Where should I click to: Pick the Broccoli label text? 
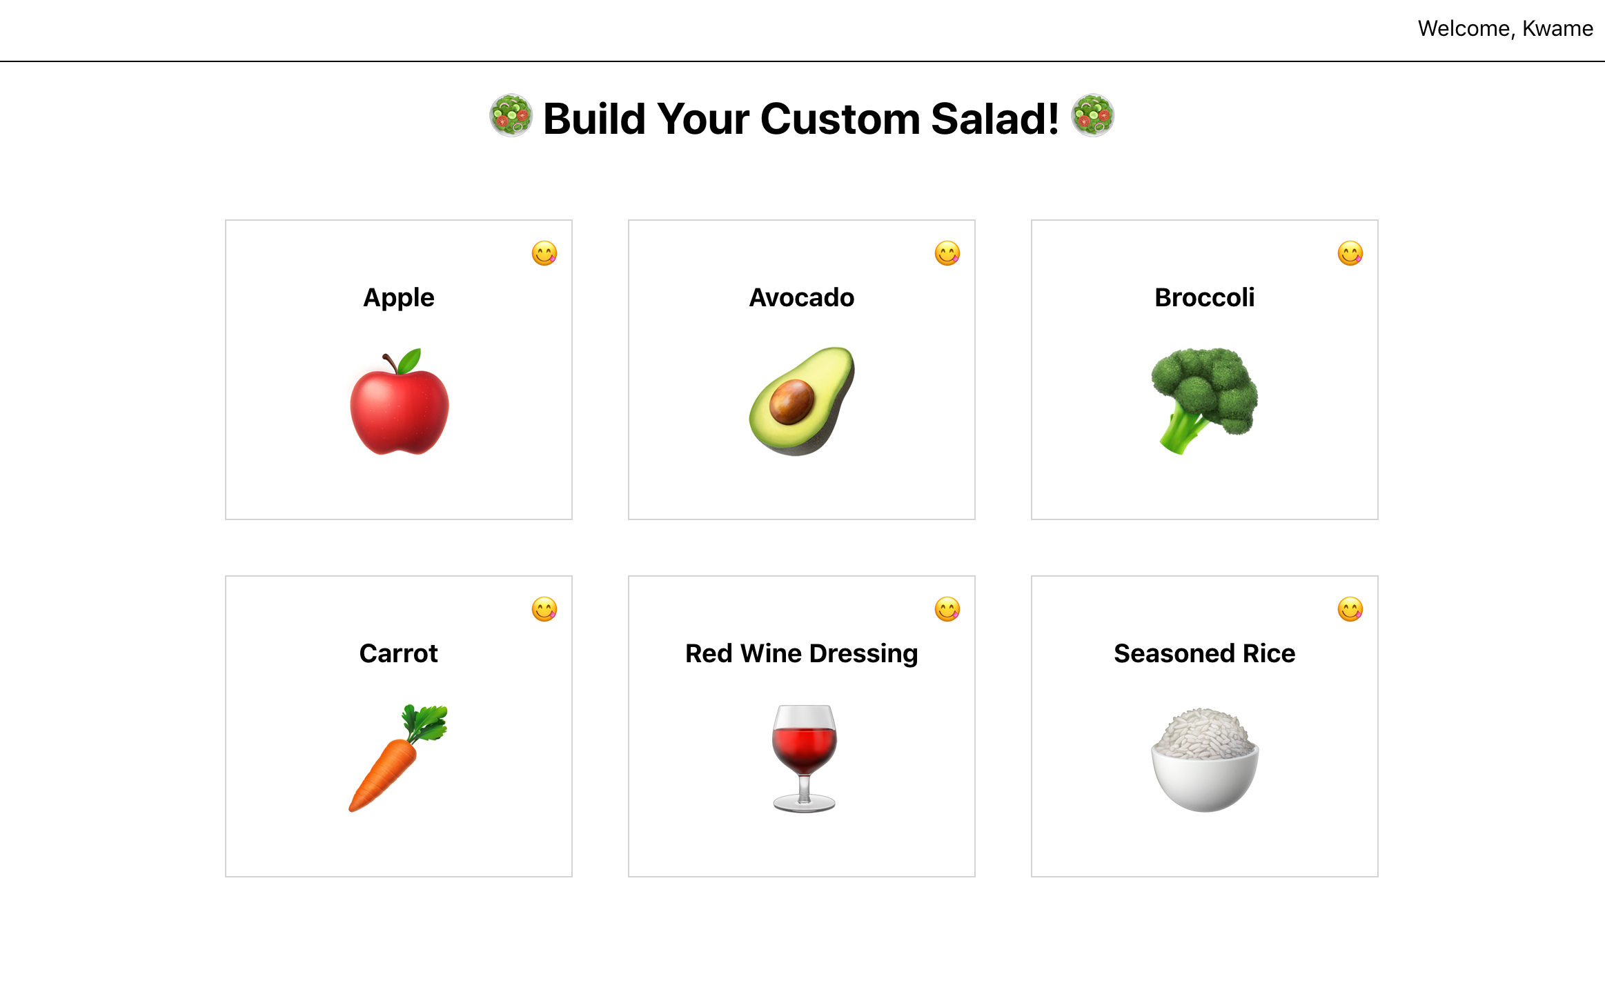pyautogui.click(x=1204, y=297)
